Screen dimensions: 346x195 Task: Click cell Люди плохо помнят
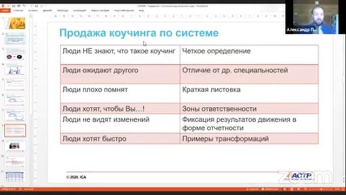pos(120,93)
